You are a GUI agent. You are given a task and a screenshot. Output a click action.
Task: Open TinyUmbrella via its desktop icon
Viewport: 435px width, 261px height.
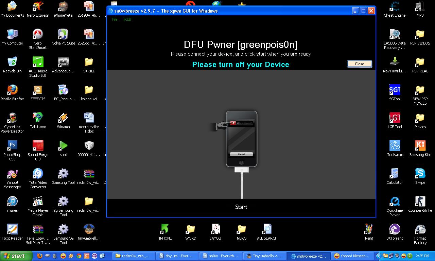click(89, 231)
